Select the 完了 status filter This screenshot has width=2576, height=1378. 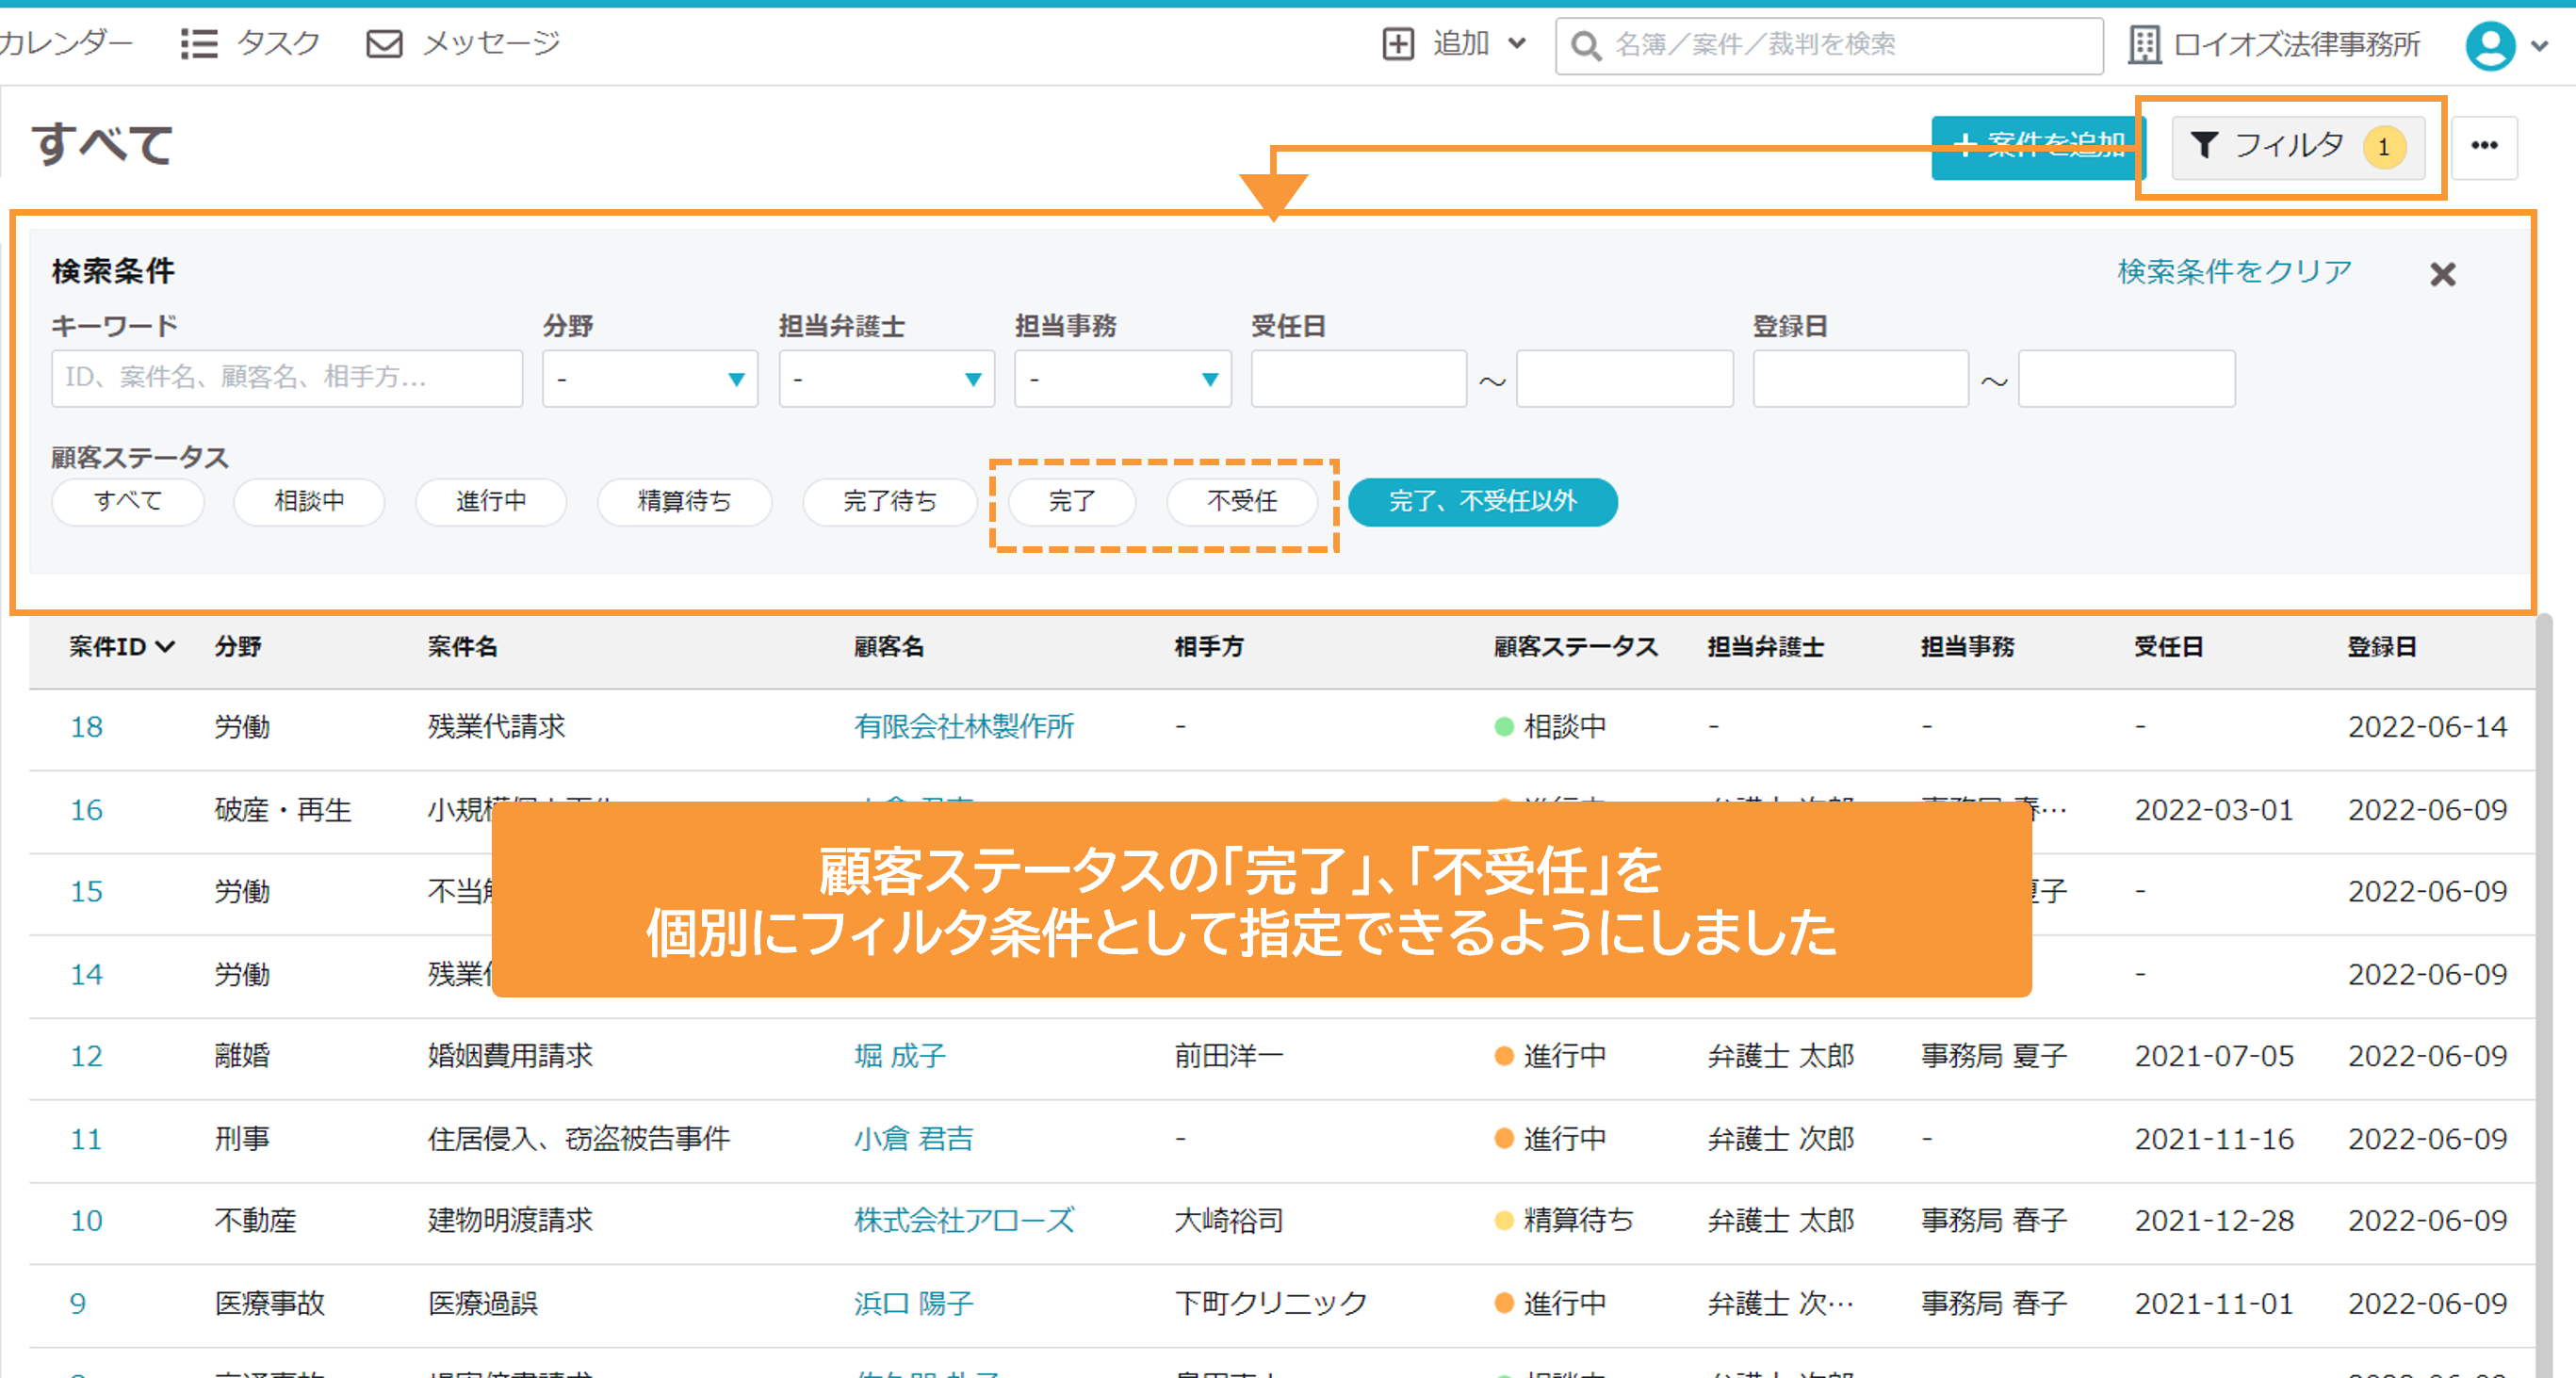pyautogui.click(x=1072, y=501)
